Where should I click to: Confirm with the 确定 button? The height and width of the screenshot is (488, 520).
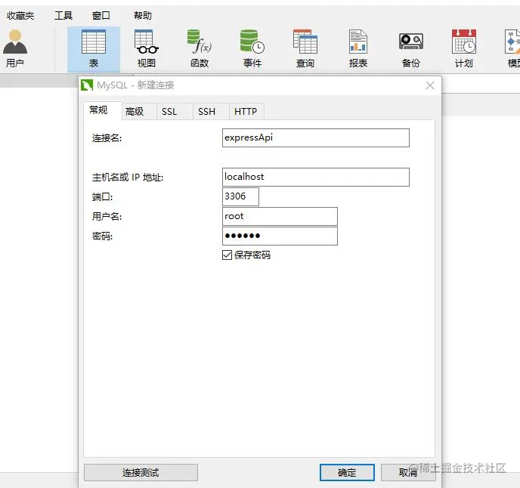coord(347,472)
